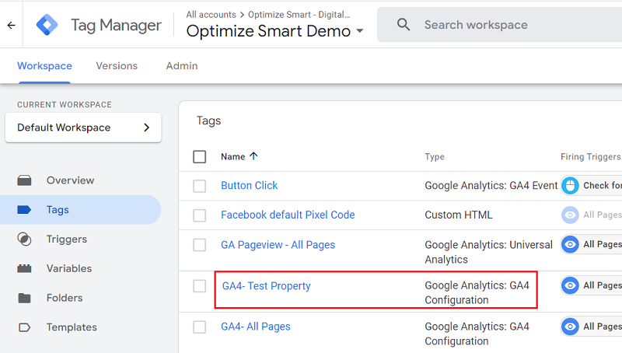The height and width of the screenshot is (353, 622).
Task: Switch to the Admin tab
Action: pos(182,66)
